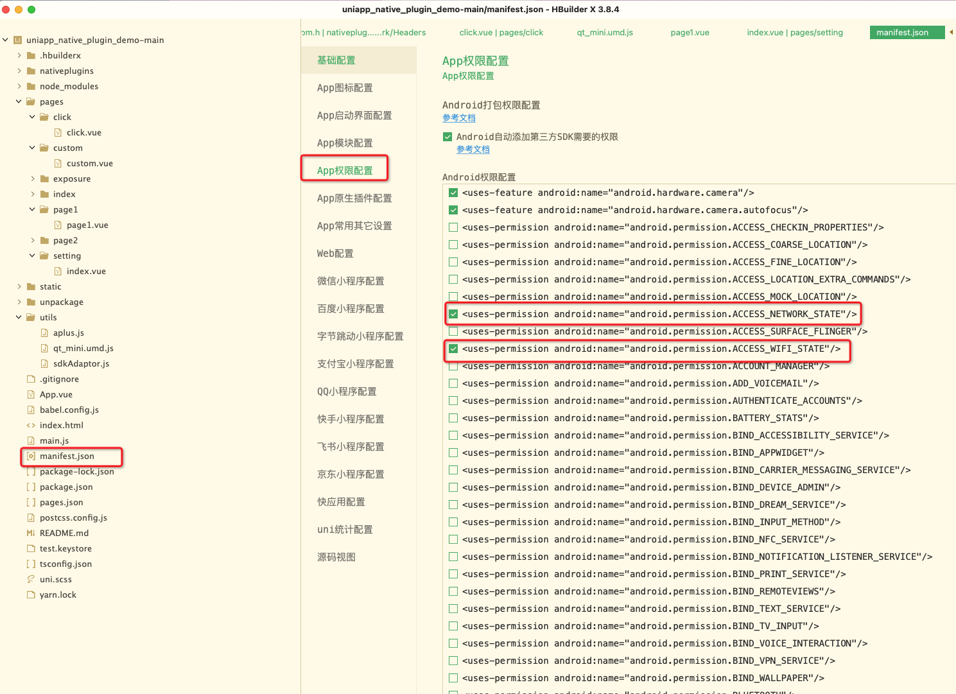Collapse the pages folder arrow

point(19,101)
